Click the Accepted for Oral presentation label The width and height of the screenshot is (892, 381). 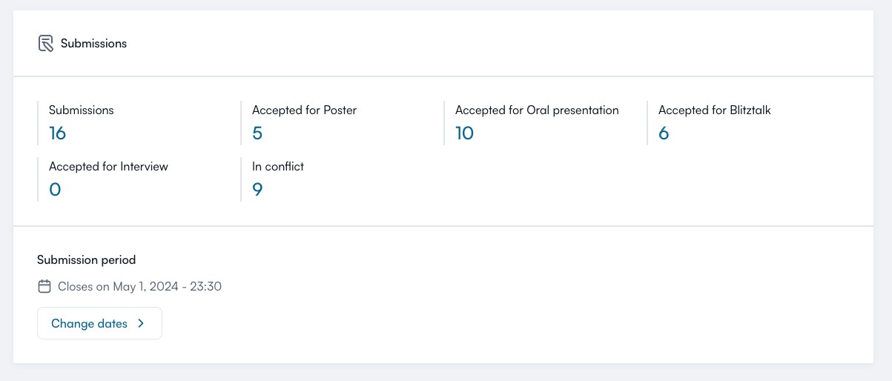[x=537, y=110]
